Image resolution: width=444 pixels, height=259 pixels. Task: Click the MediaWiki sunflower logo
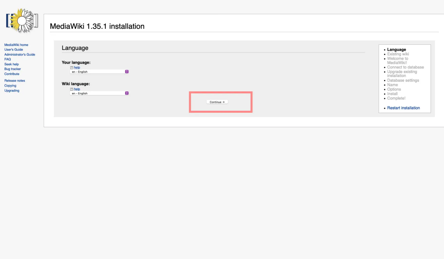[22, 21]
